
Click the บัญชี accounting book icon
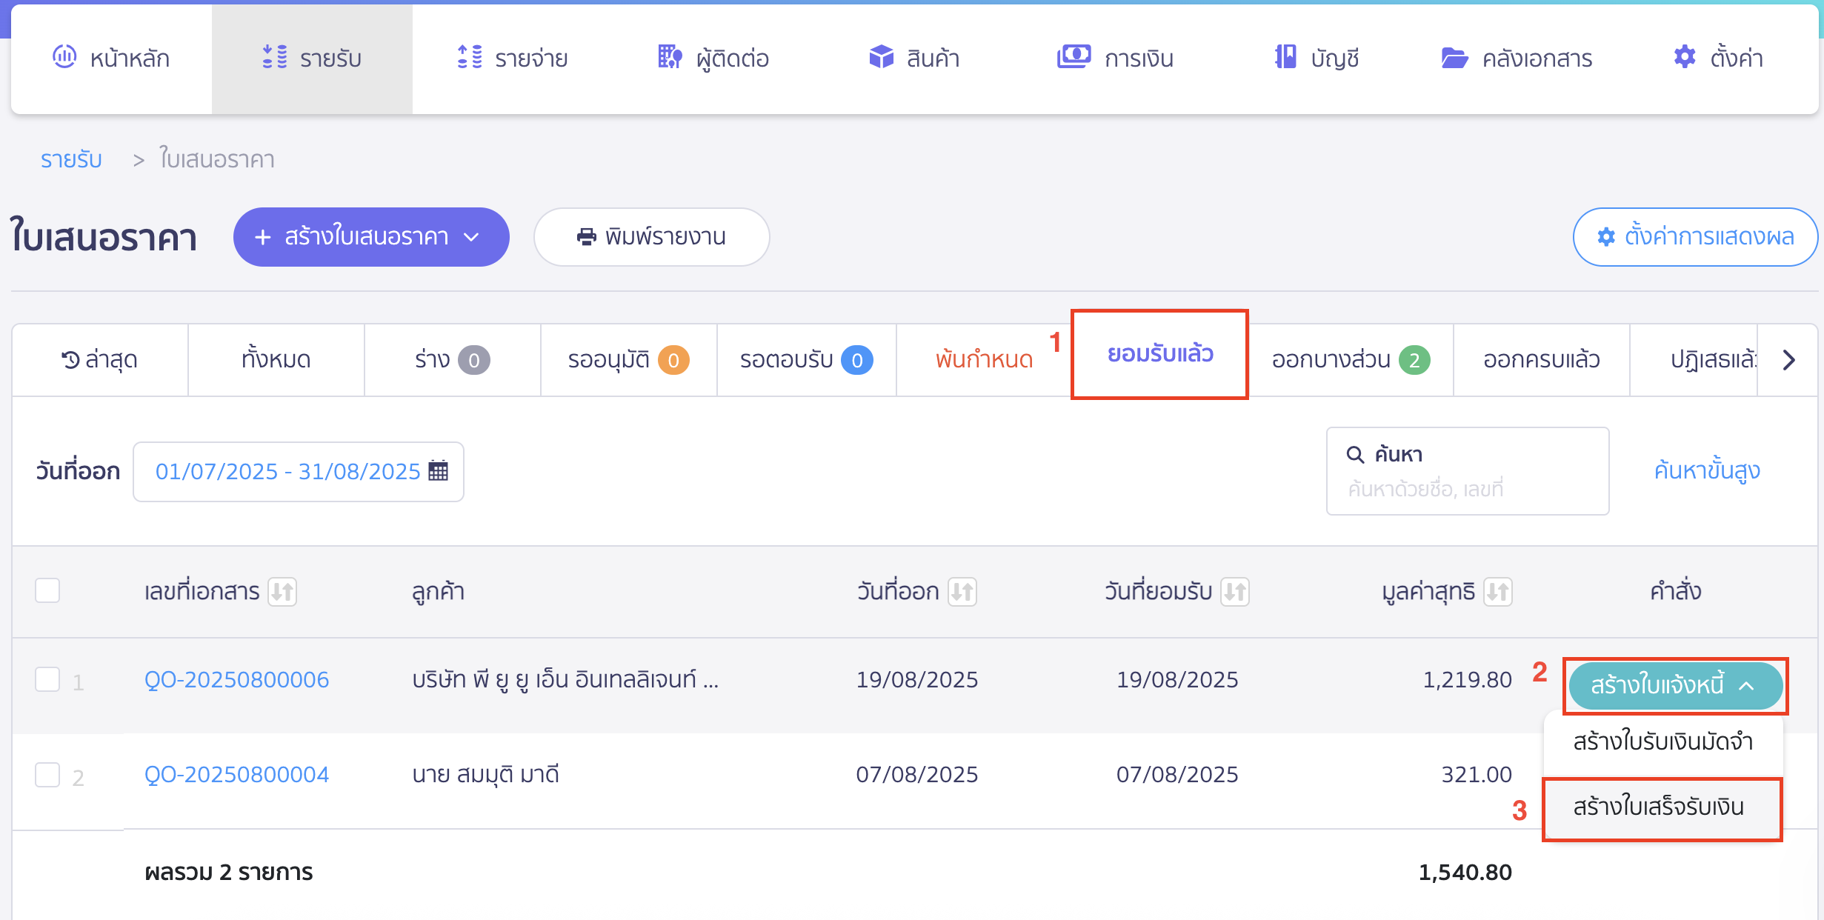coord(1285,57)
